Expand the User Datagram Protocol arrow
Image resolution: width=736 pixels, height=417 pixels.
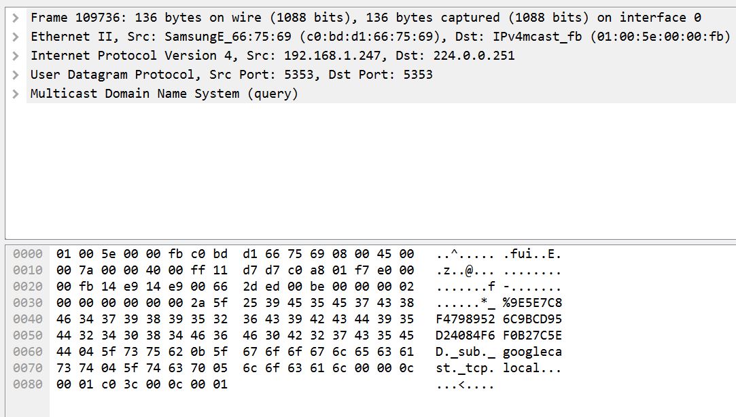pyautogui.click(x=16, y=75)
